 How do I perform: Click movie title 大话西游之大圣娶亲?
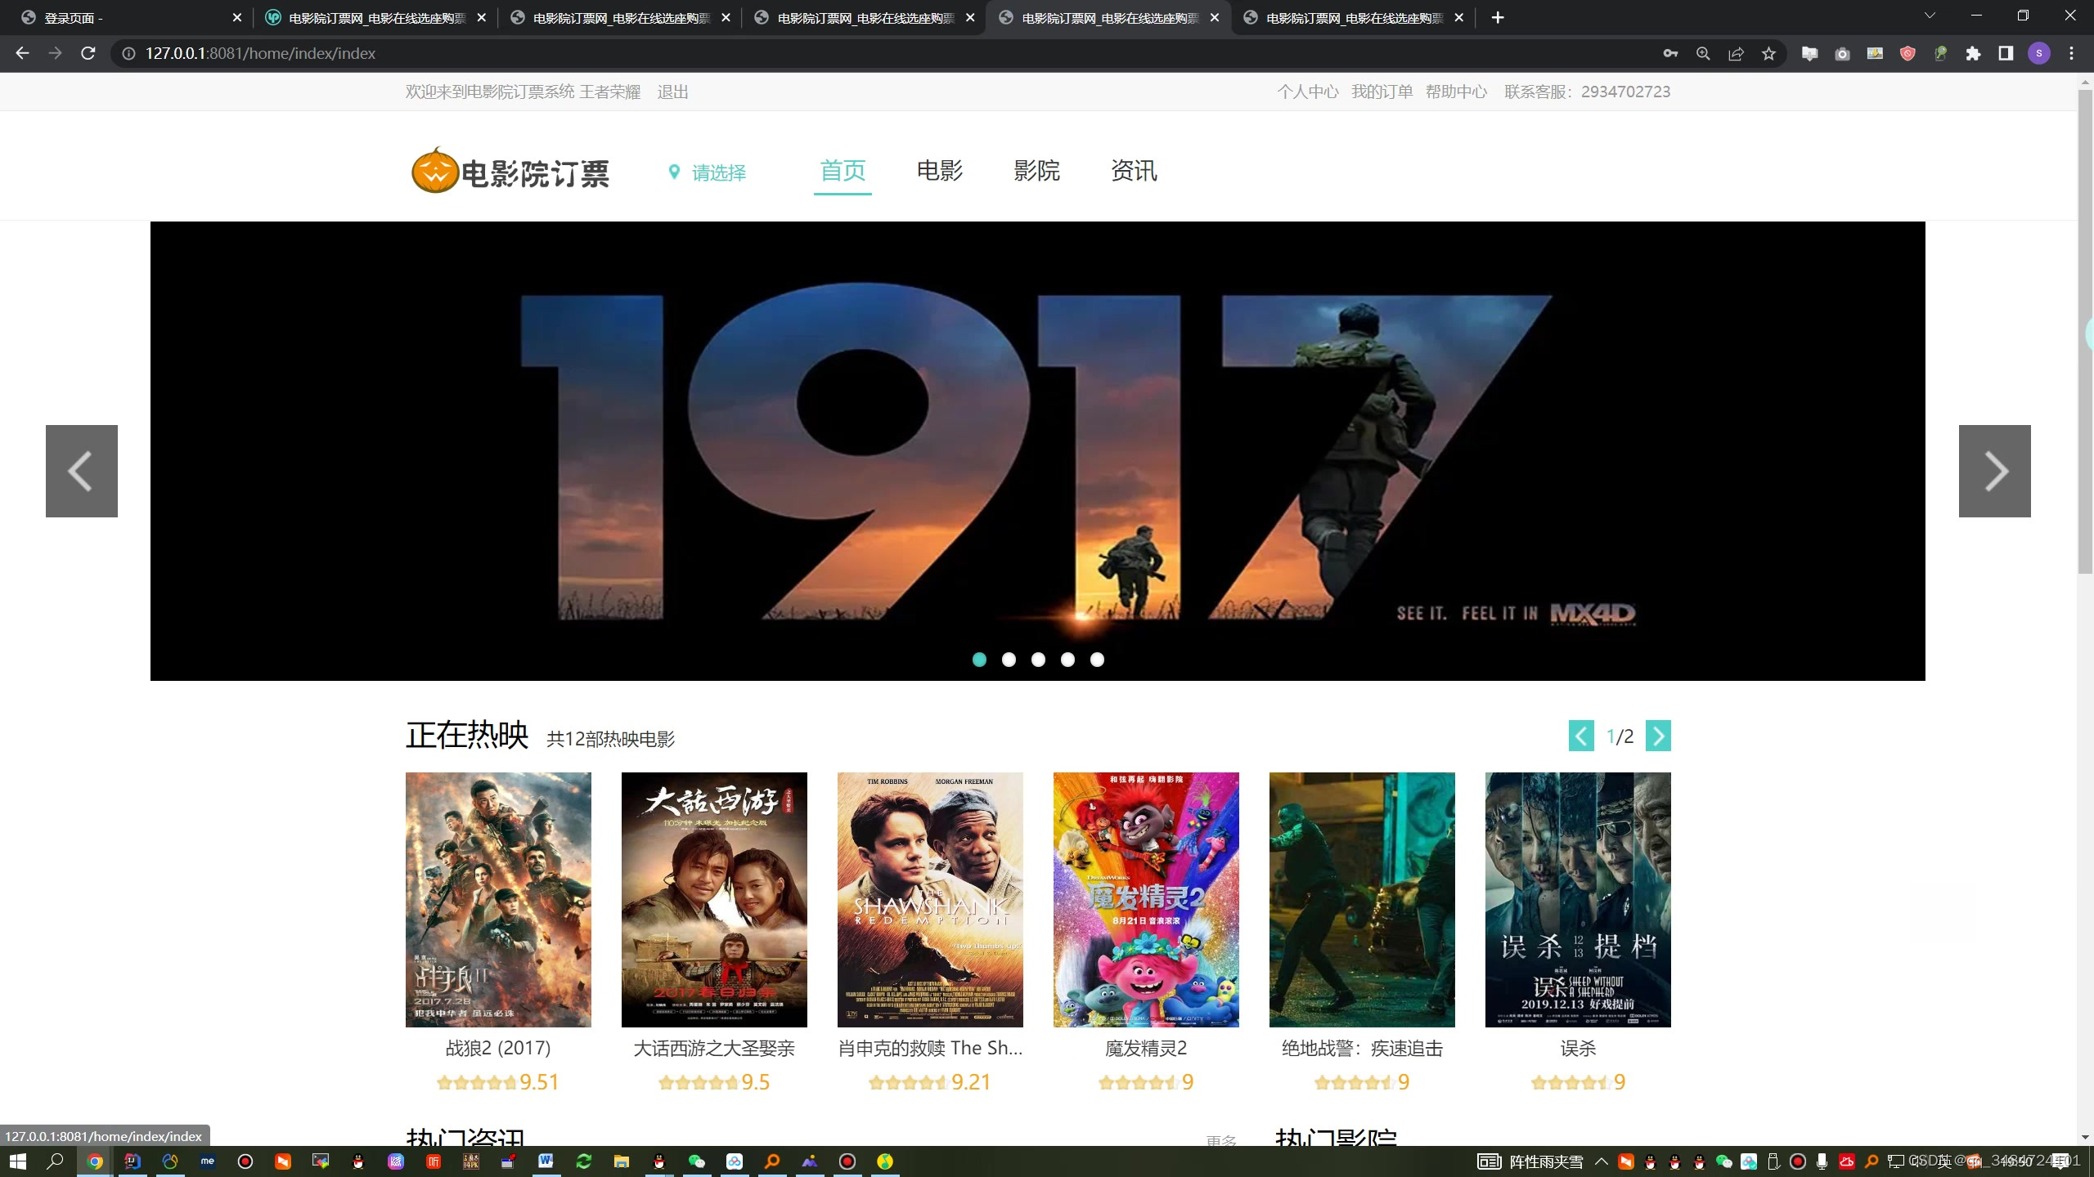pos(714,1048)
